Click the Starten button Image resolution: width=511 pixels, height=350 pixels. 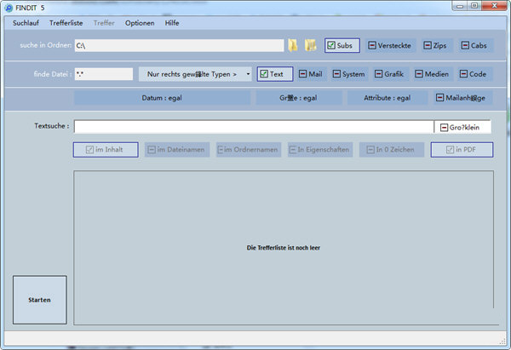tap(40, 300)
